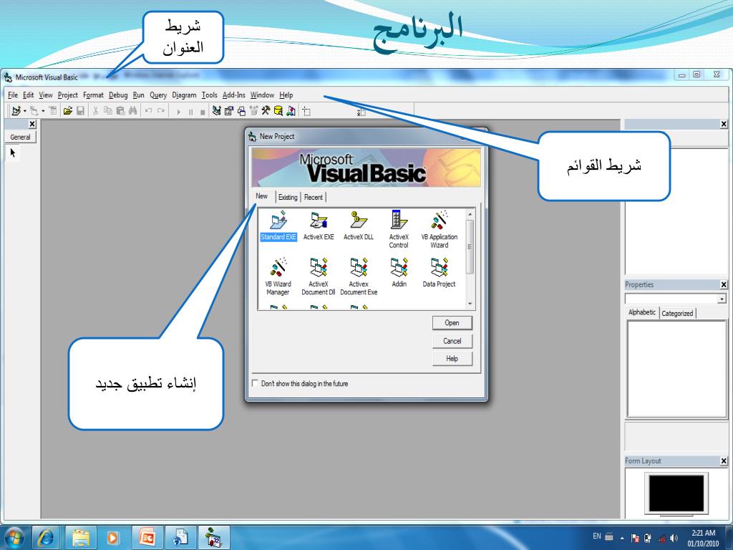Click the Paste clipboard icon
Viewport: 733px width, 550px height.
pos(120,111)
